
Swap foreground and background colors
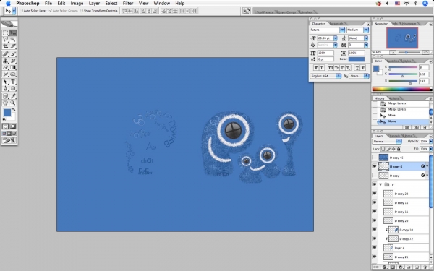(x=14, y=110)
